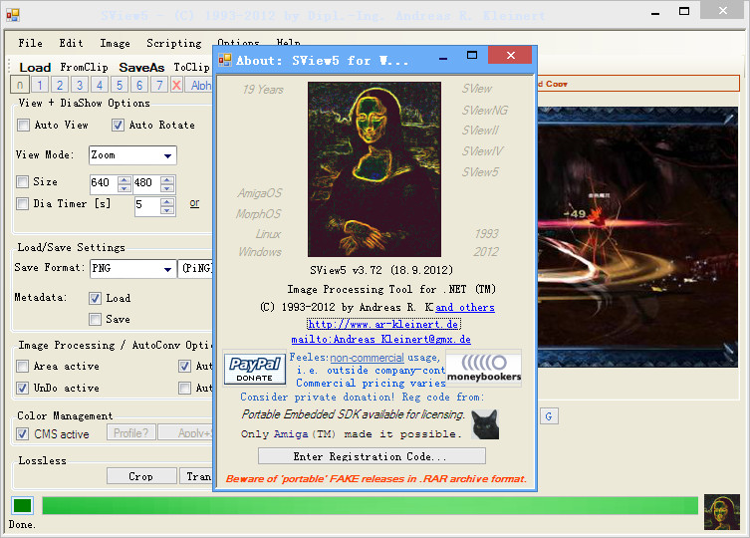Open the Scripting menu
Viewport: 750px width, 538px height.
click(174, 44)
